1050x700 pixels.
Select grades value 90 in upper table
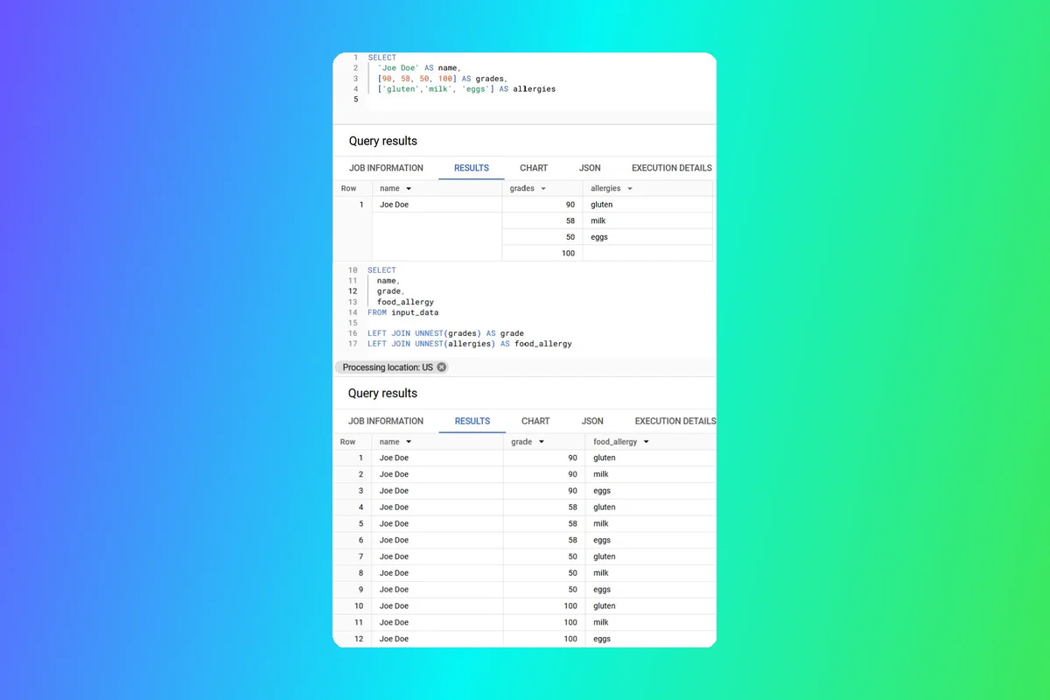click(x=542, y=205)
